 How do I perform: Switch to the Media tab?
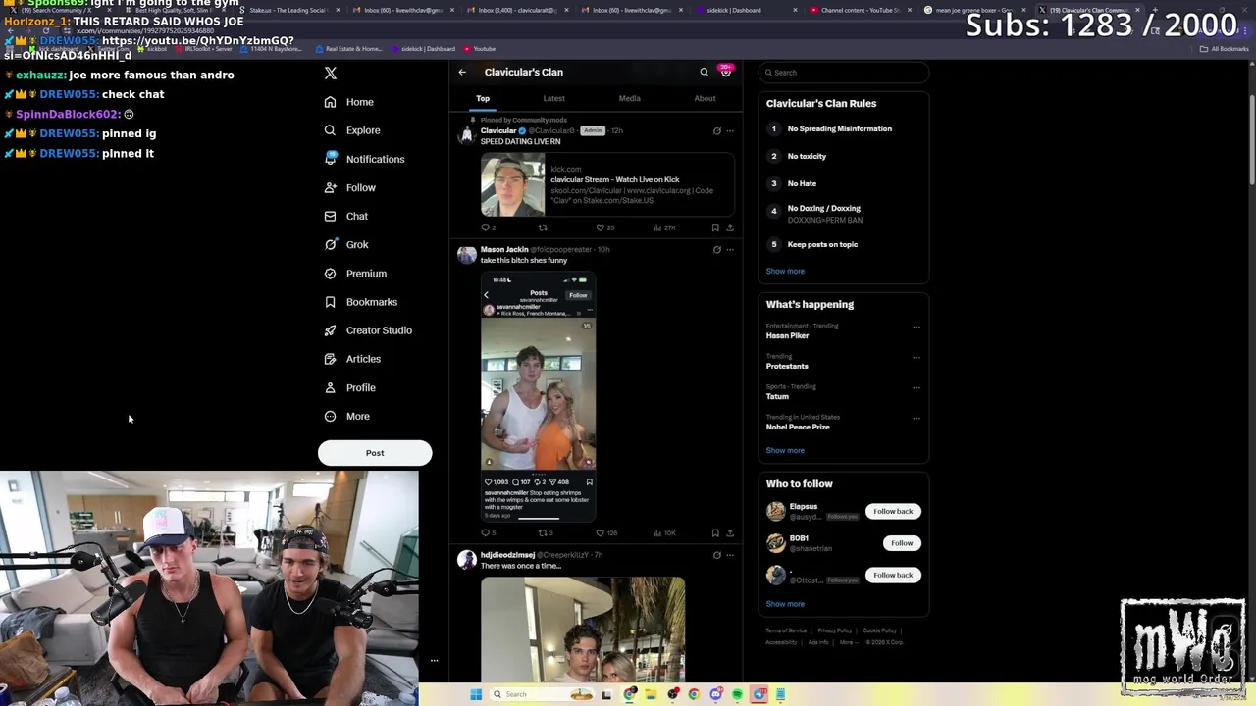(x=629, y=98)
